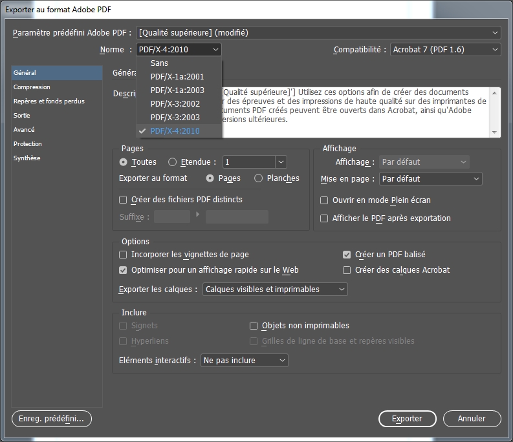The width and height of the screenshot is (513, 442).
Task: Click inside the description text box
Action: coord(356,112)
